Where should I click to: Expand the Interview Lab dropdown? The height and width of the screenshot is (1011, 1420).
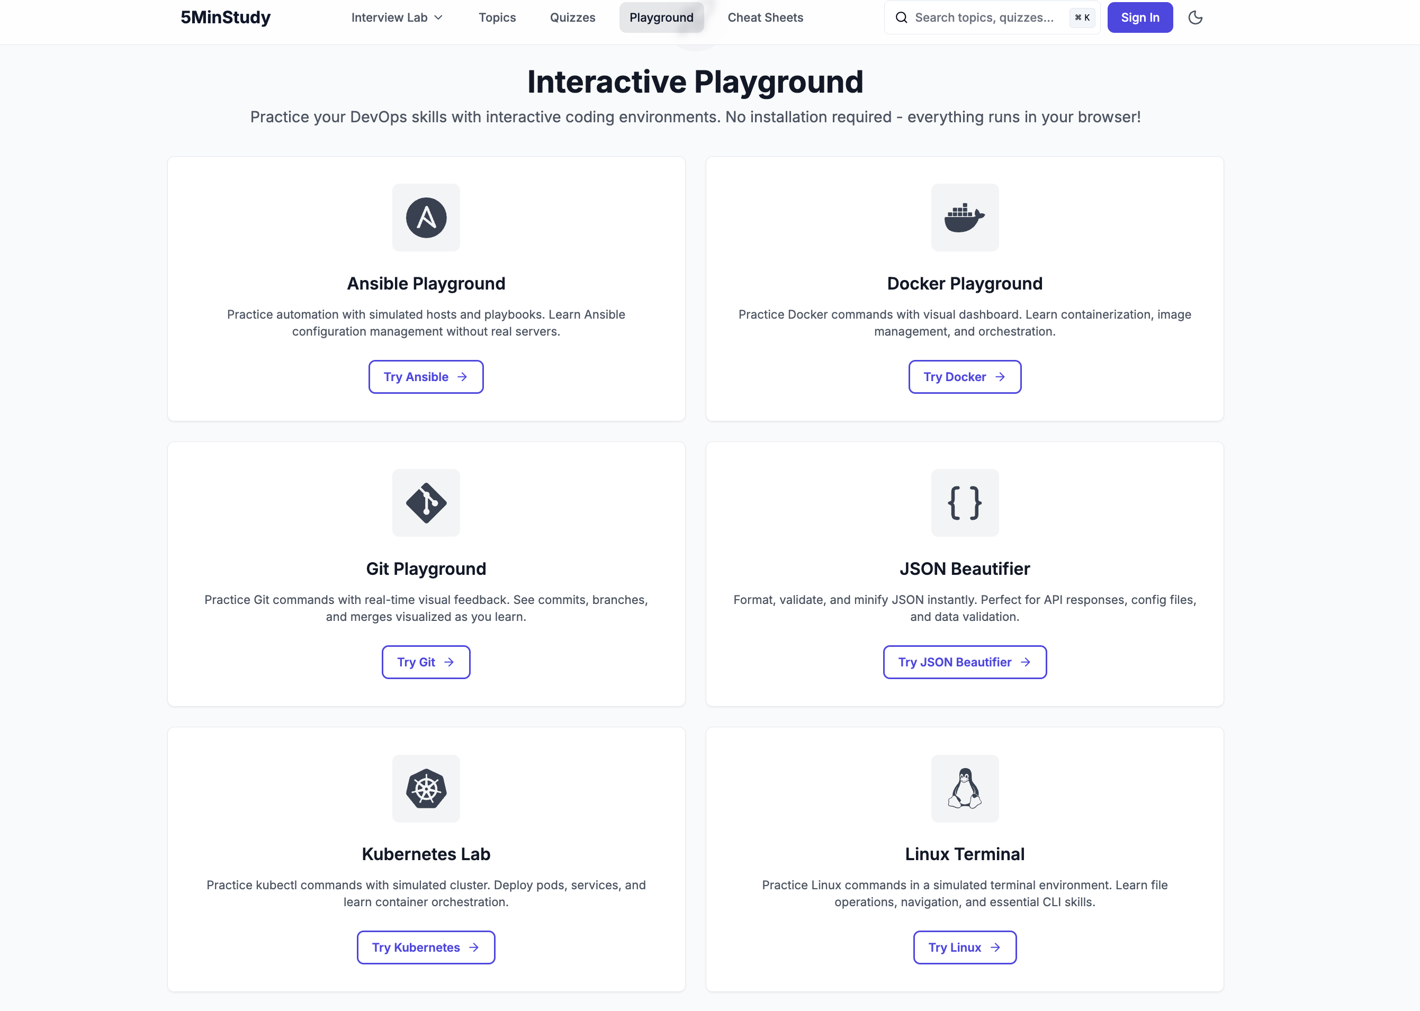[x=396, y=17]
